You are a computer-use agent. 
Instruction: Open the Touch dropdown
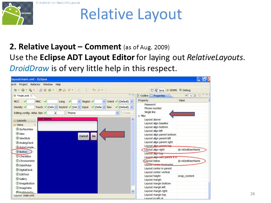click(56, 107)
